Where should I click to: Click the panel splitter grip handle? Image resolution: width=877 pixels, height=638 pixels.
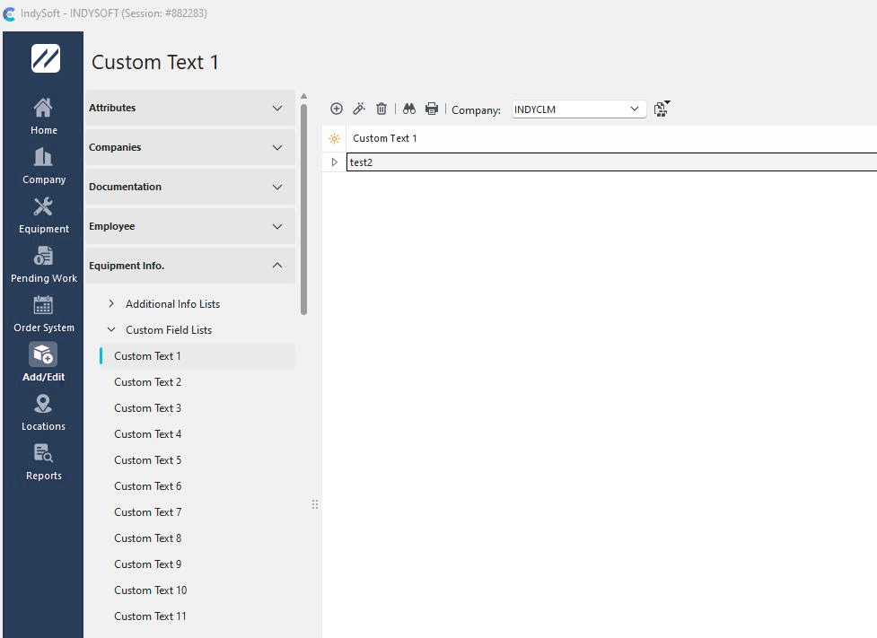315,504
